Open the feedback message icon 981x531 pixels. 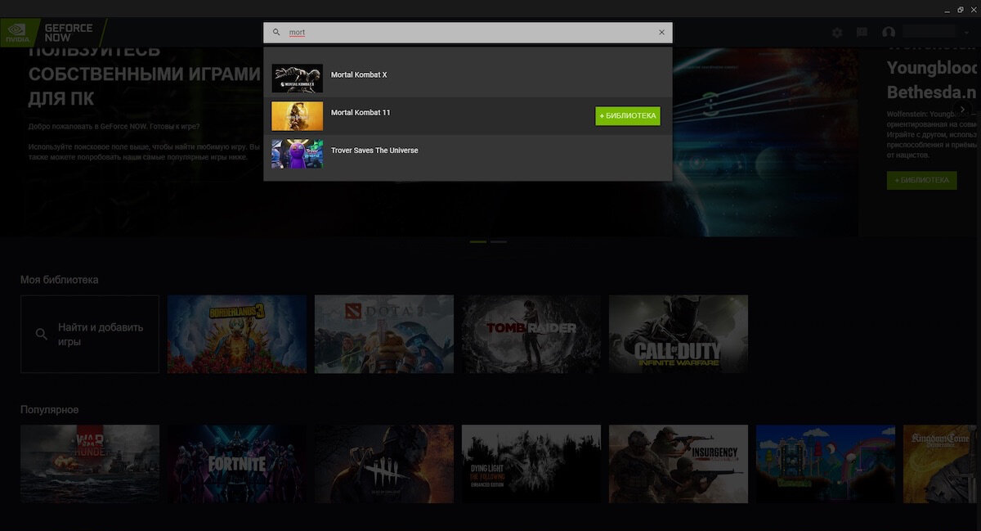coord(862,33)
